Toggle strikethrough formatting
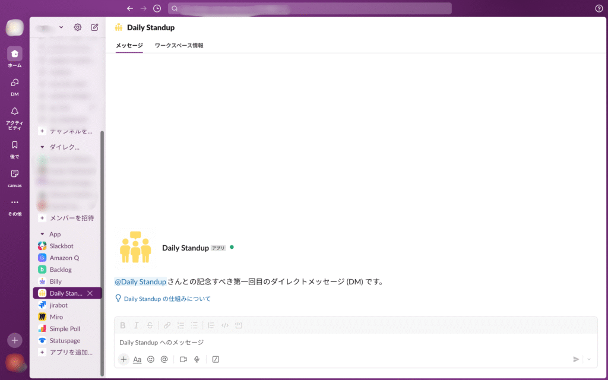This screenshot has height=380, width=608. pos(150,325)
